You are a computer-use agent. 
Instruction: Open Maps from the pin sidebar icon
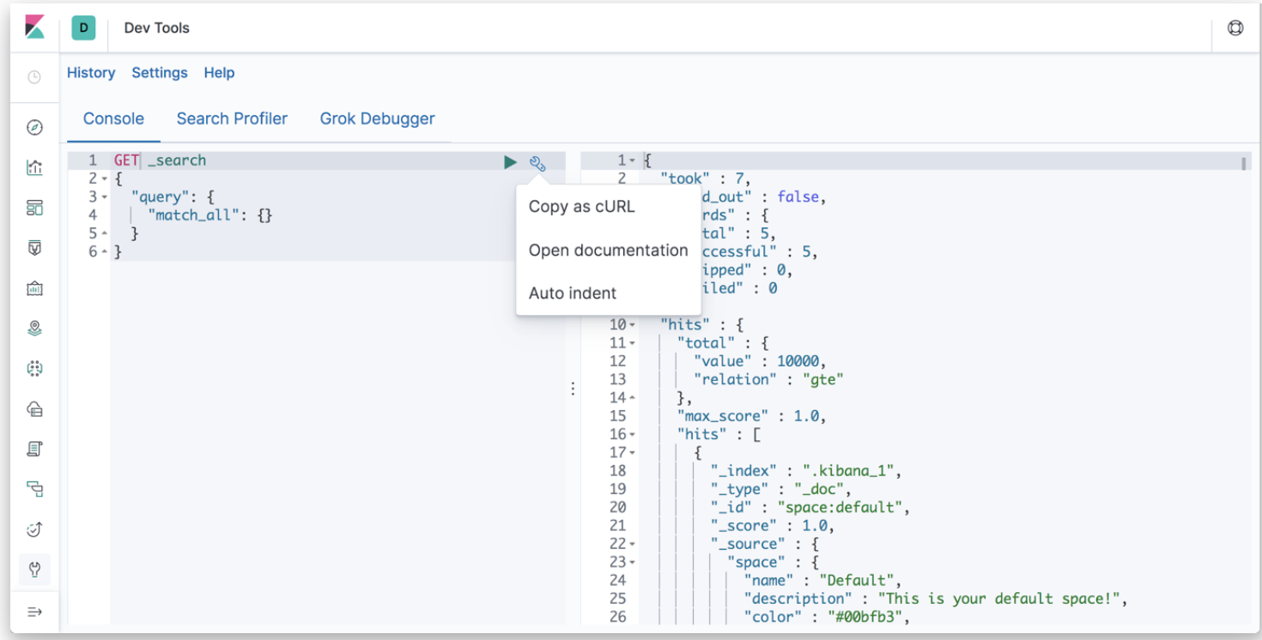pyautogui.click(x=34, y=329)
